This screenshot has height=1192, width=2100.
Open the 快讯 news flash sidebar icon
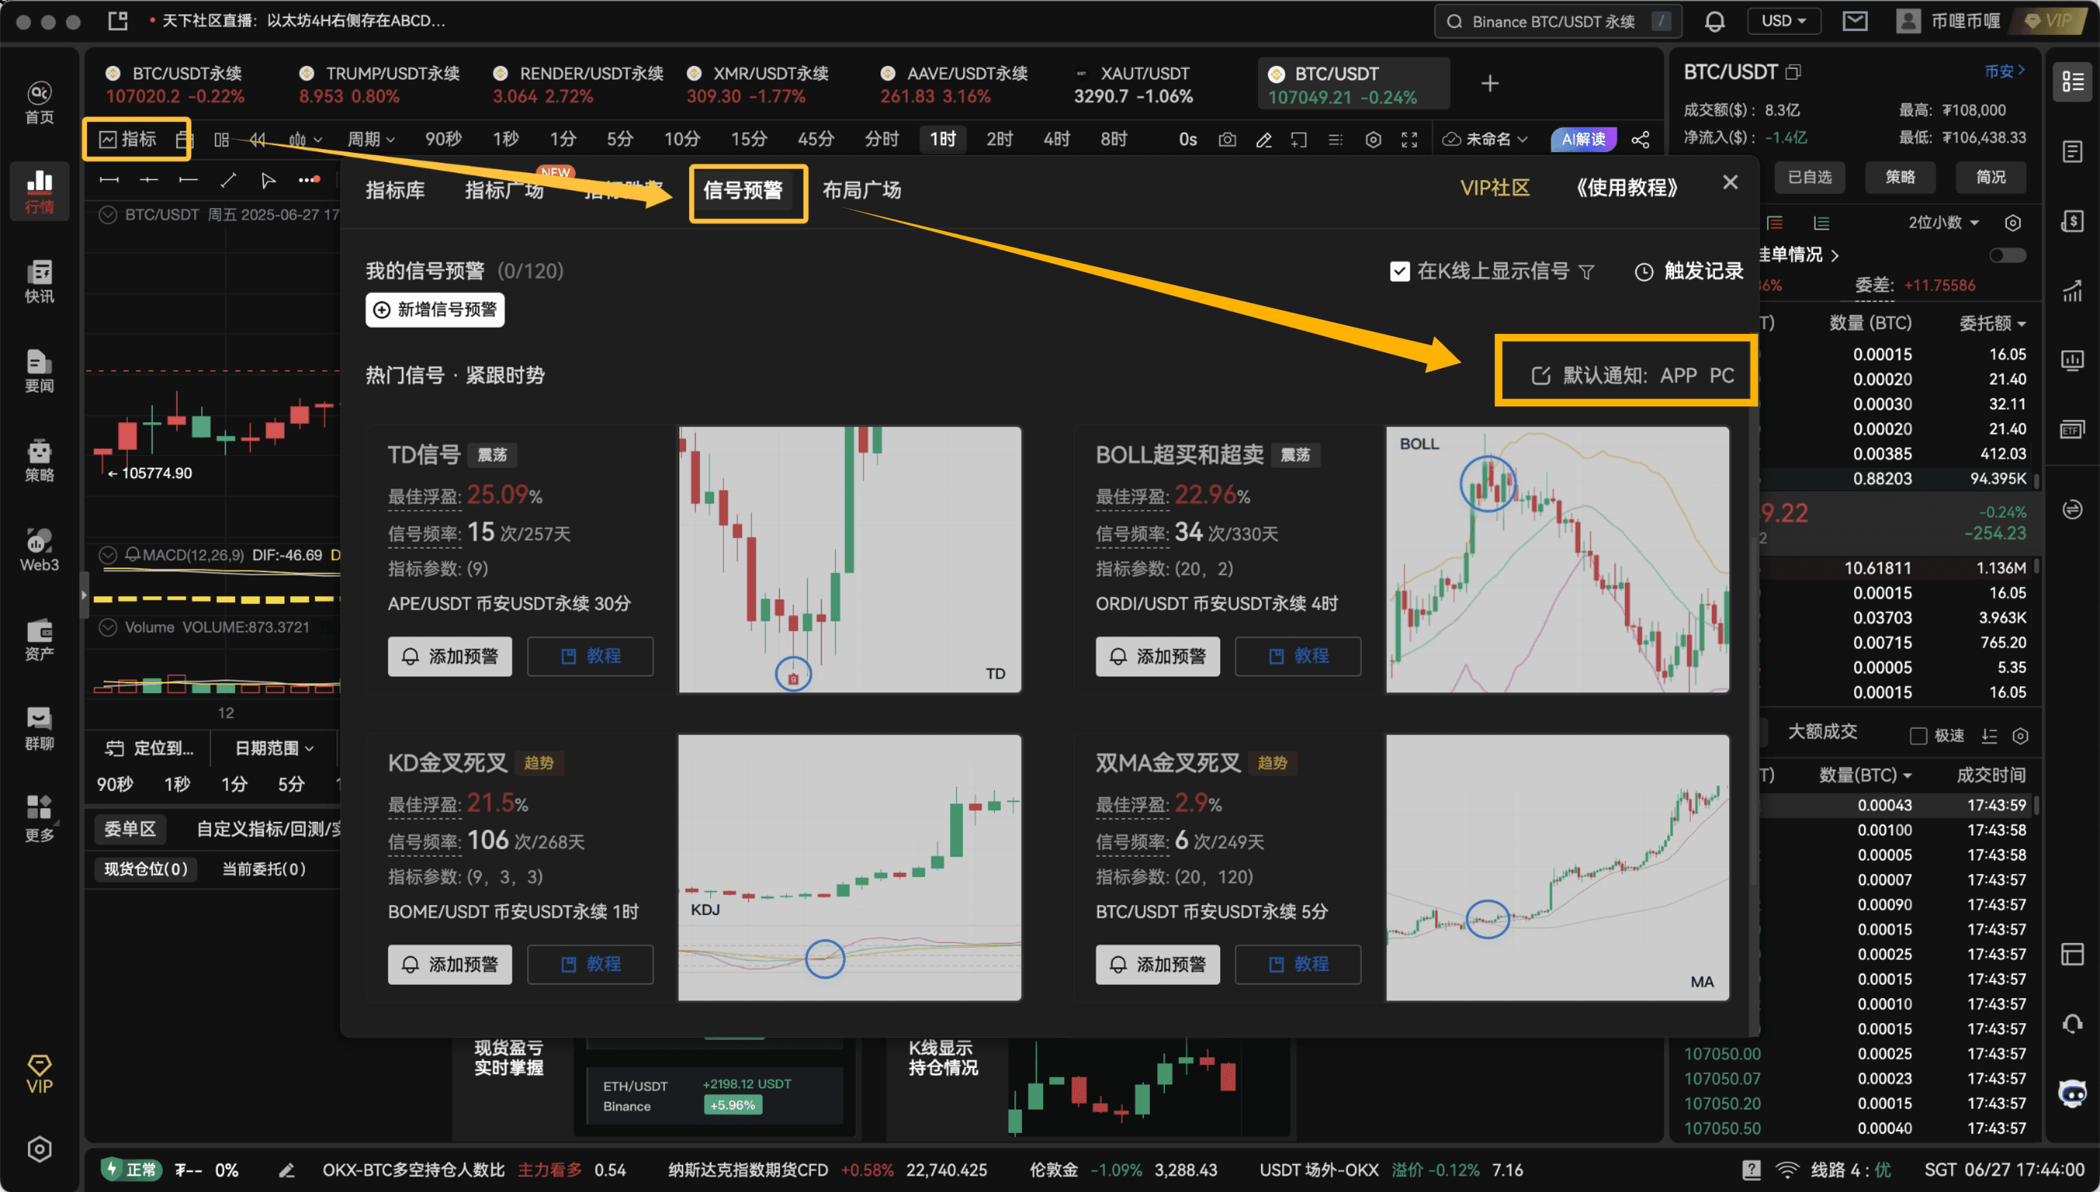(x=39, y=281)
